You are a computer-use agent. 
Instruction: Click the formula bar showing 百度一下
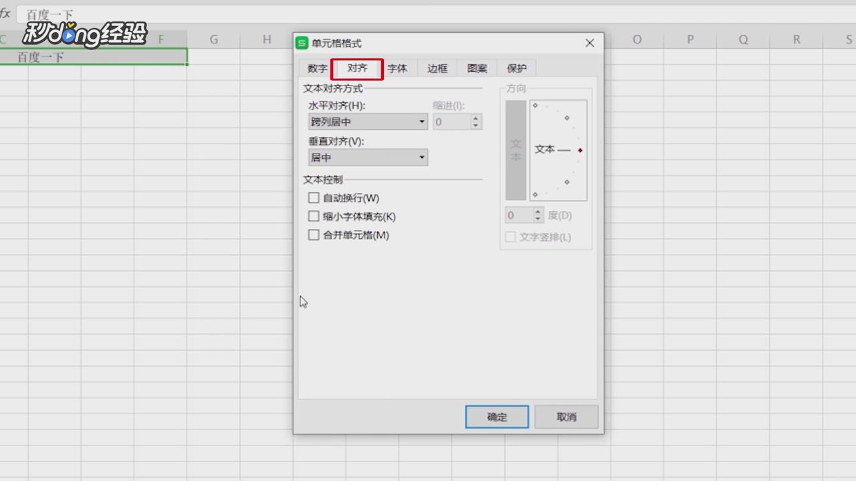click(x=436, y=14)
